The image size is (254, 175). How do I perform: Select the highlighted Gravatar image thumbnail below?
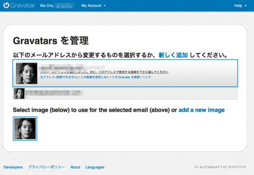tap(25, 129)
